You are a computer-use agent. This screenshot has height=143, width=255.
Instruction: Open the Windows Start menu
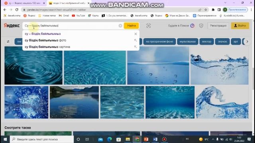pyautogui.click(x=5, y=139)
